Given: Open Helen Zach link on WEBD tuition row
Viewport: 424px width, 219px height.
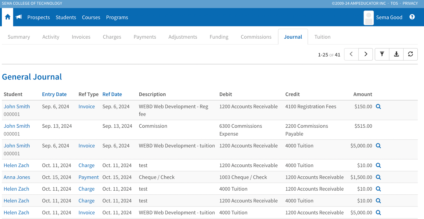Looking at the screenshot, I should pos(16,213).
